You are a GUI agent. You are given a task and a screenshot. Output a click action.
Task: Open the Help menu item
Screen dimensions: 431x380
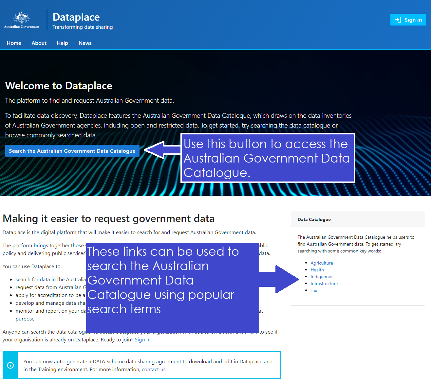click(x=62, y=43)
